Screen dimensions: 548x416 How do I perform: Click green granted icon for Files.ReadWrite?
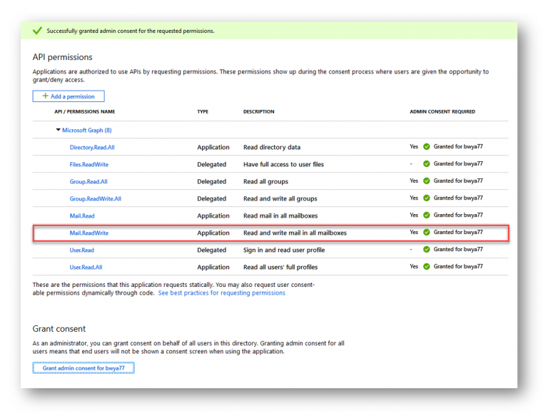pyautogui.click(x=427, y=163)
